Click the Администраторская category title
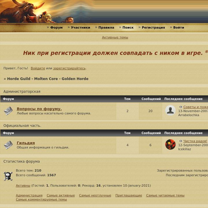 pyautogui.click(x=22, y=92)
